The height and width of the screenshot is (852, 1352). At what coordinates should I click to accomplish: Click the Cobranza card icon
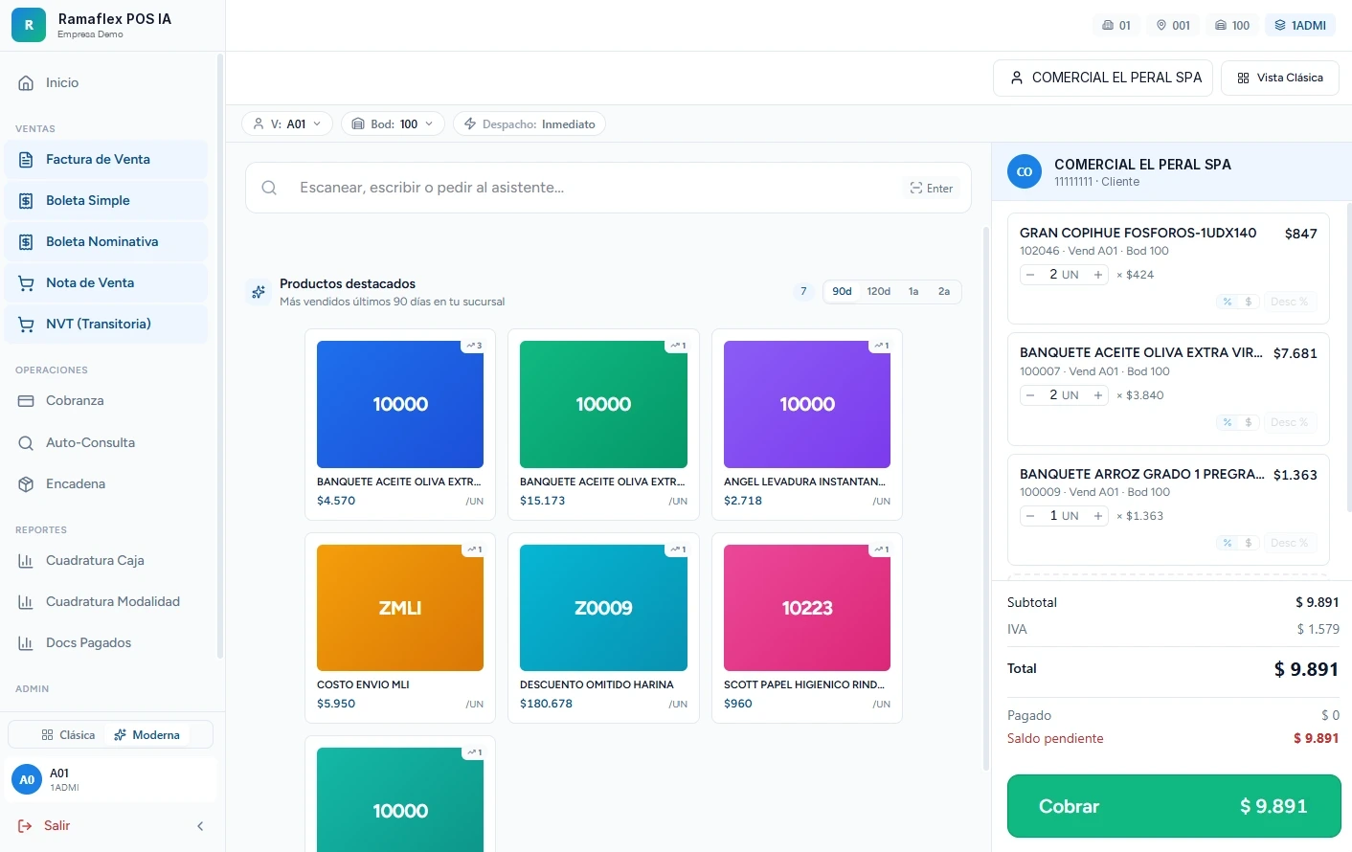point(26,401)
